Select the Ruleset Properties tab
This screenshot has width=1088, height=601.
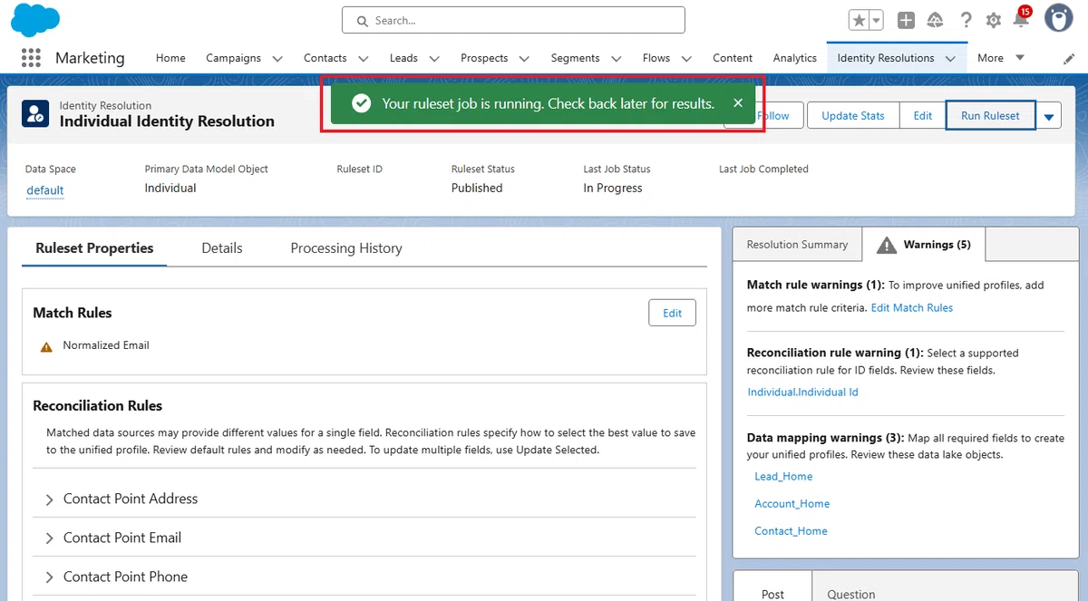[x=94, y=248]
